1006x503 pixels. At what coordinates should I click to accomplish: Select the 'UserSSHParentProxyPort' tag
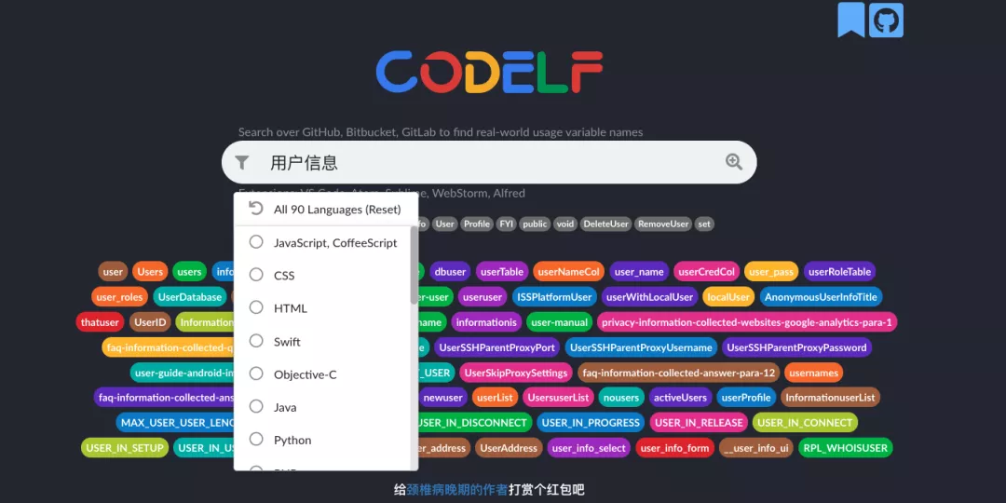point(497,347)
